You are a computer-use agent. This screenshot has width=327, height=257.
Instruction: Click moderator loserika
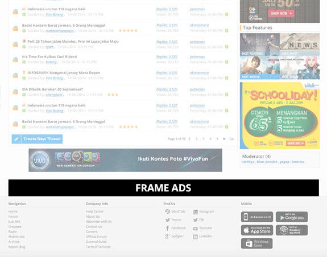pos(298,162)
